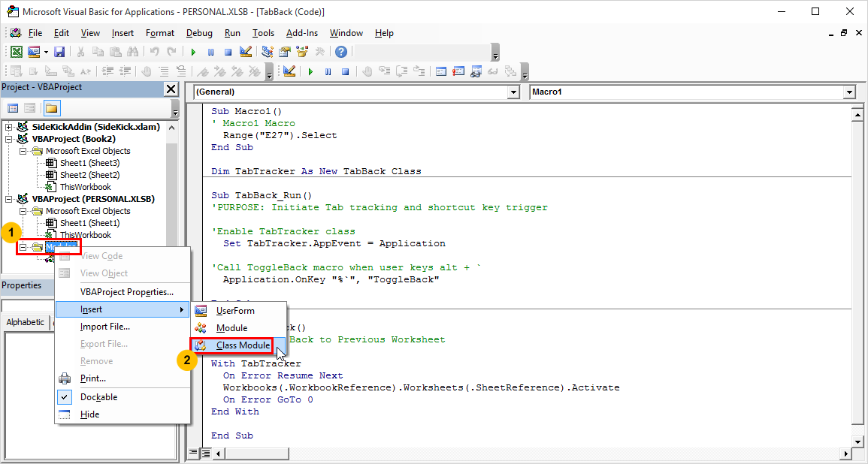Click the Help toolbar button
Image resolution: width=868 pixels, height=464 pixels.
point(340,51)
